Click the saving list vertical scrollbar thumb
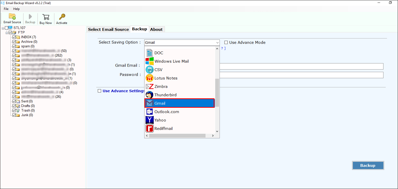Viewport: 398px width, 189px height. (217, 93)
